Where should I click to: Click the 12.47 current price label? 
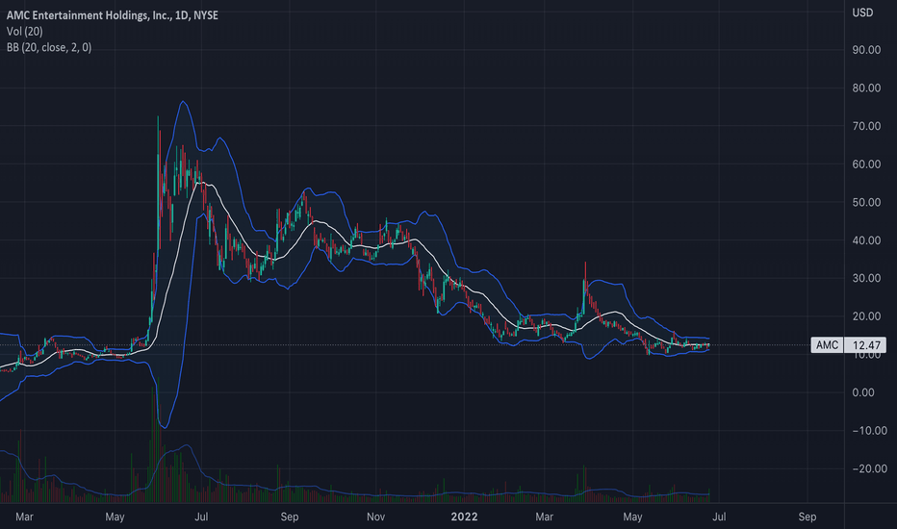pos(866,345)
